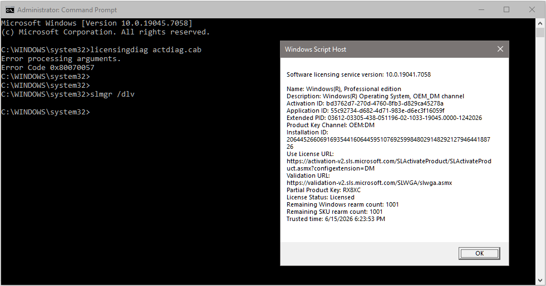Screen dimensions: 546x286
Task: Click OK in Windows Script Host dialog
Action: coord(479,253)
